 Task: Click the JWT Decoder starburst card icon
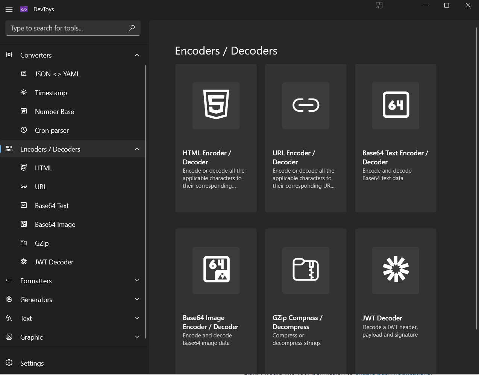pos(396,269)
